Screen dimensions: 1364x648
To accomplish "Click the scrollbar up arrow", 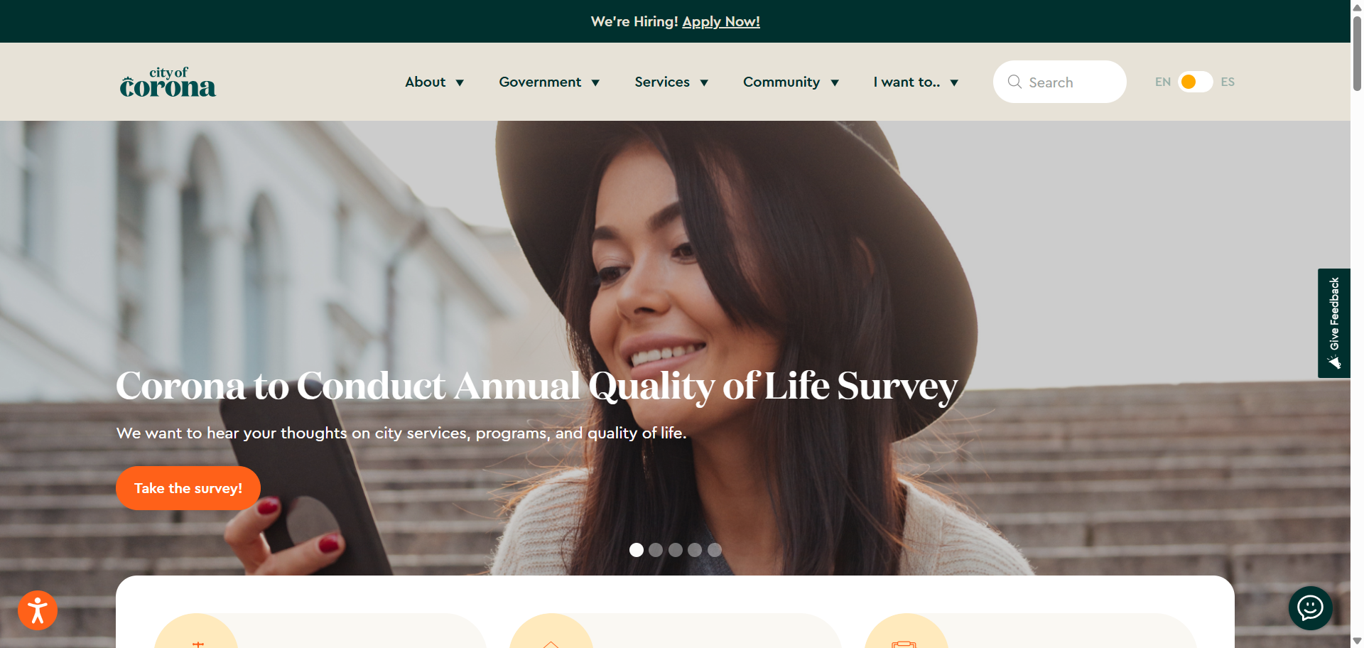I will pyautogui.click(x=1357, y=6).
